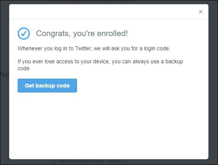Click the word "Congrats," in the heading
The width and height of the screenshot is (218, 165).
click(x=54, y=34)
